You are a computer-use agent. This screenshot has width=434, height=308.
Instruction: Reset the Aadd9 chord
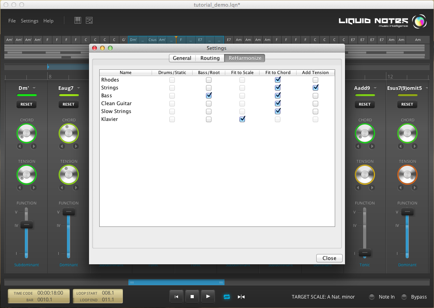[365, 104]
